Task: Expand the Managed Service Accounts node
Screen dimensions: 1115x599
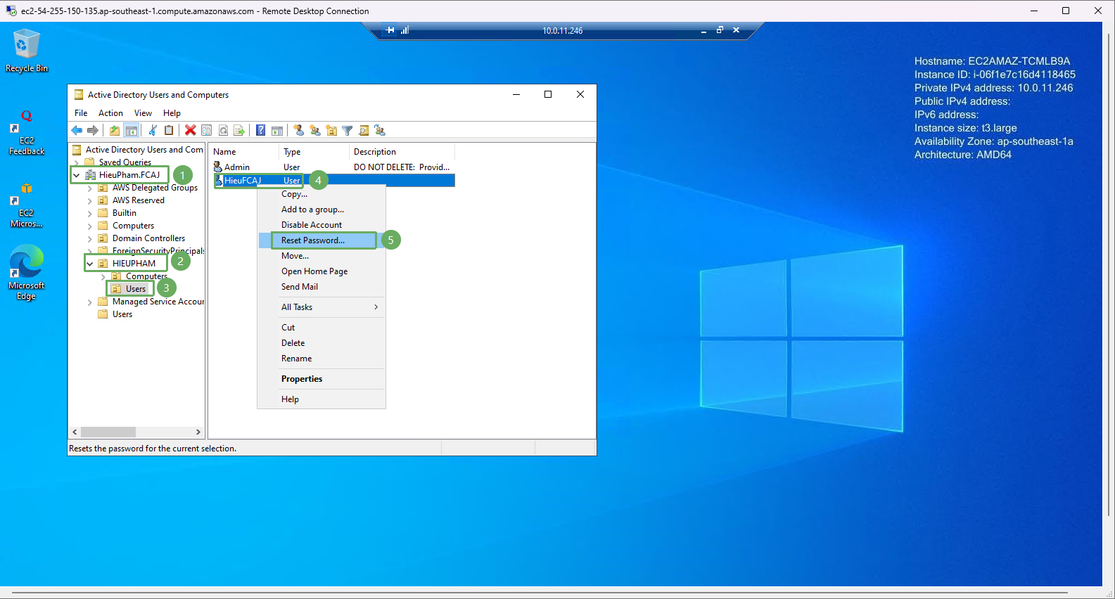Action: [90, 302]
